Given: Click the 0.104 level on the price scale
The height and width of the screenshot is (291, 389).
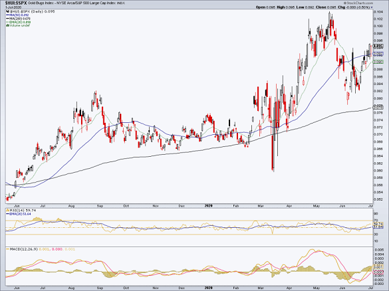Looking at the screenshot, I should 378,12.
